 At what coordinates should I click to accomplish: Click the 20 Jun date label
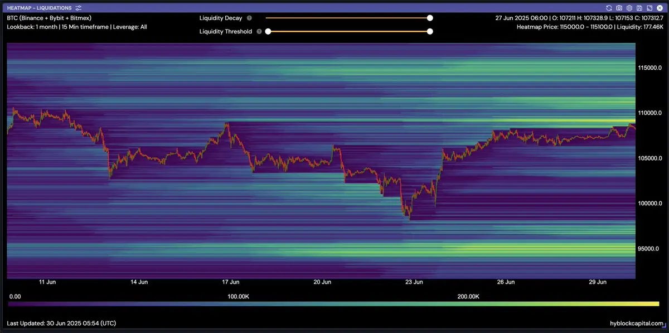[x=322, y=282]
